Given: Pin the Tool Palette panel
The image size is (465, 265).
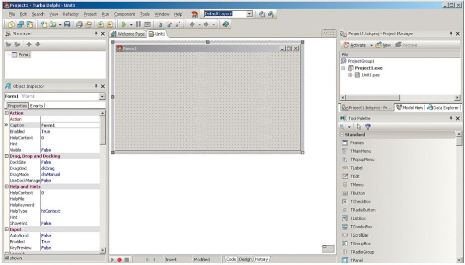Looking at the screenshot, I should pos(451,118).
